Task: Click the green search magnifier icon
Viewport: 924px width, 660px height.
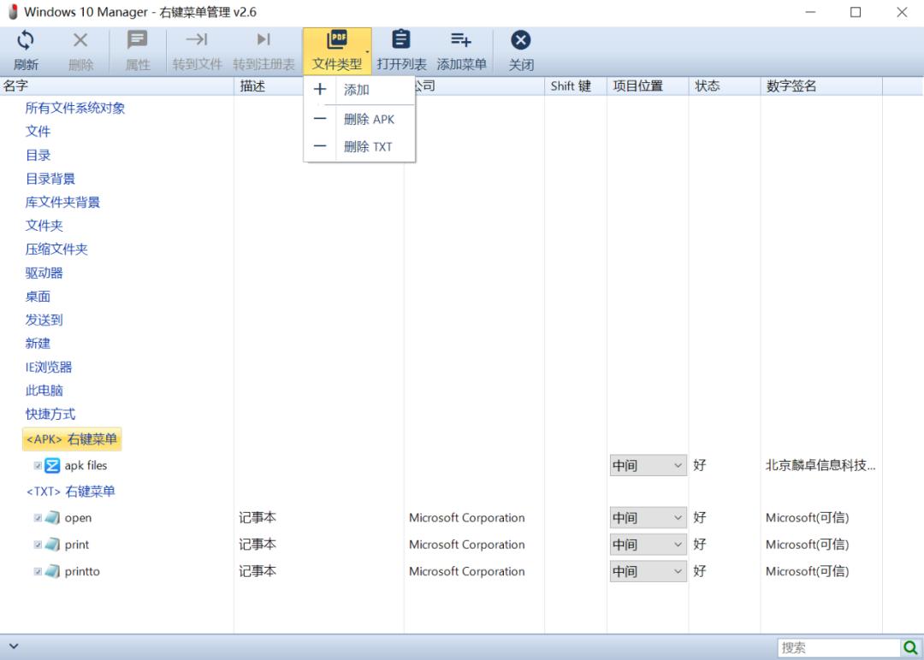Action: point(910,648)
